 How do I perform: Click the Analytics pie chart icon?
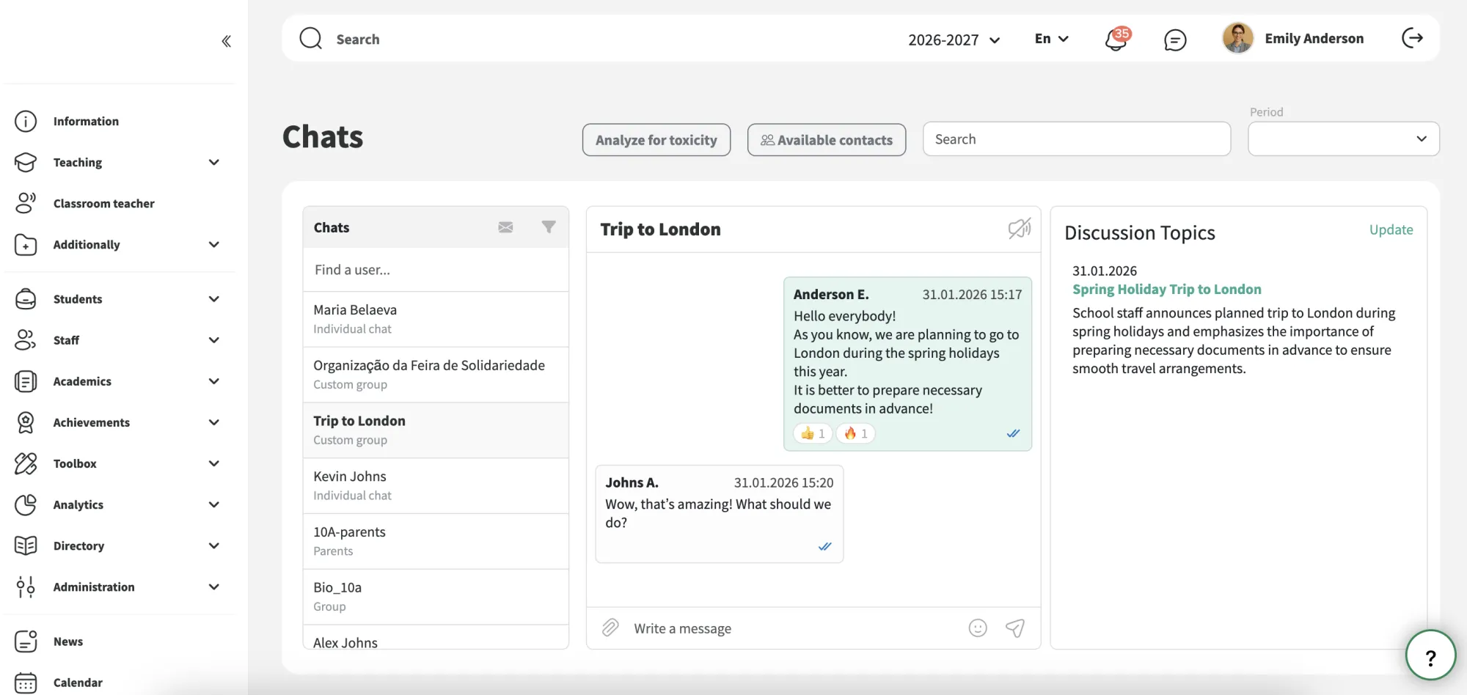tap(26, 504)
